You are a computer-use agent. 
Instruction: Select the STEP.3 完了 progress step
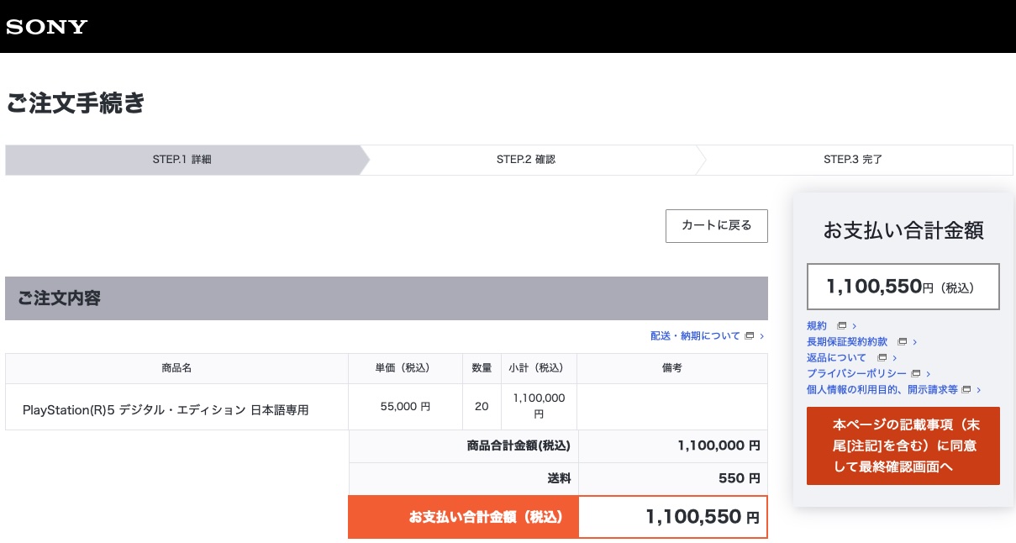[x=853, y=160]
